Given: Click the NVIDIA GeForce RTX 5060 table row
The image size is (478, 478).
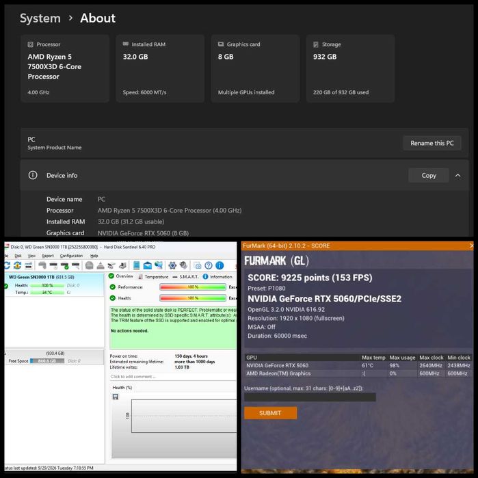Looking at the screenshot, I should (358, 365).
